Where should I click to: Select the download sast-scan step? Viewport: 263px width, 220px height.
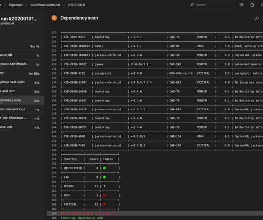22,82
